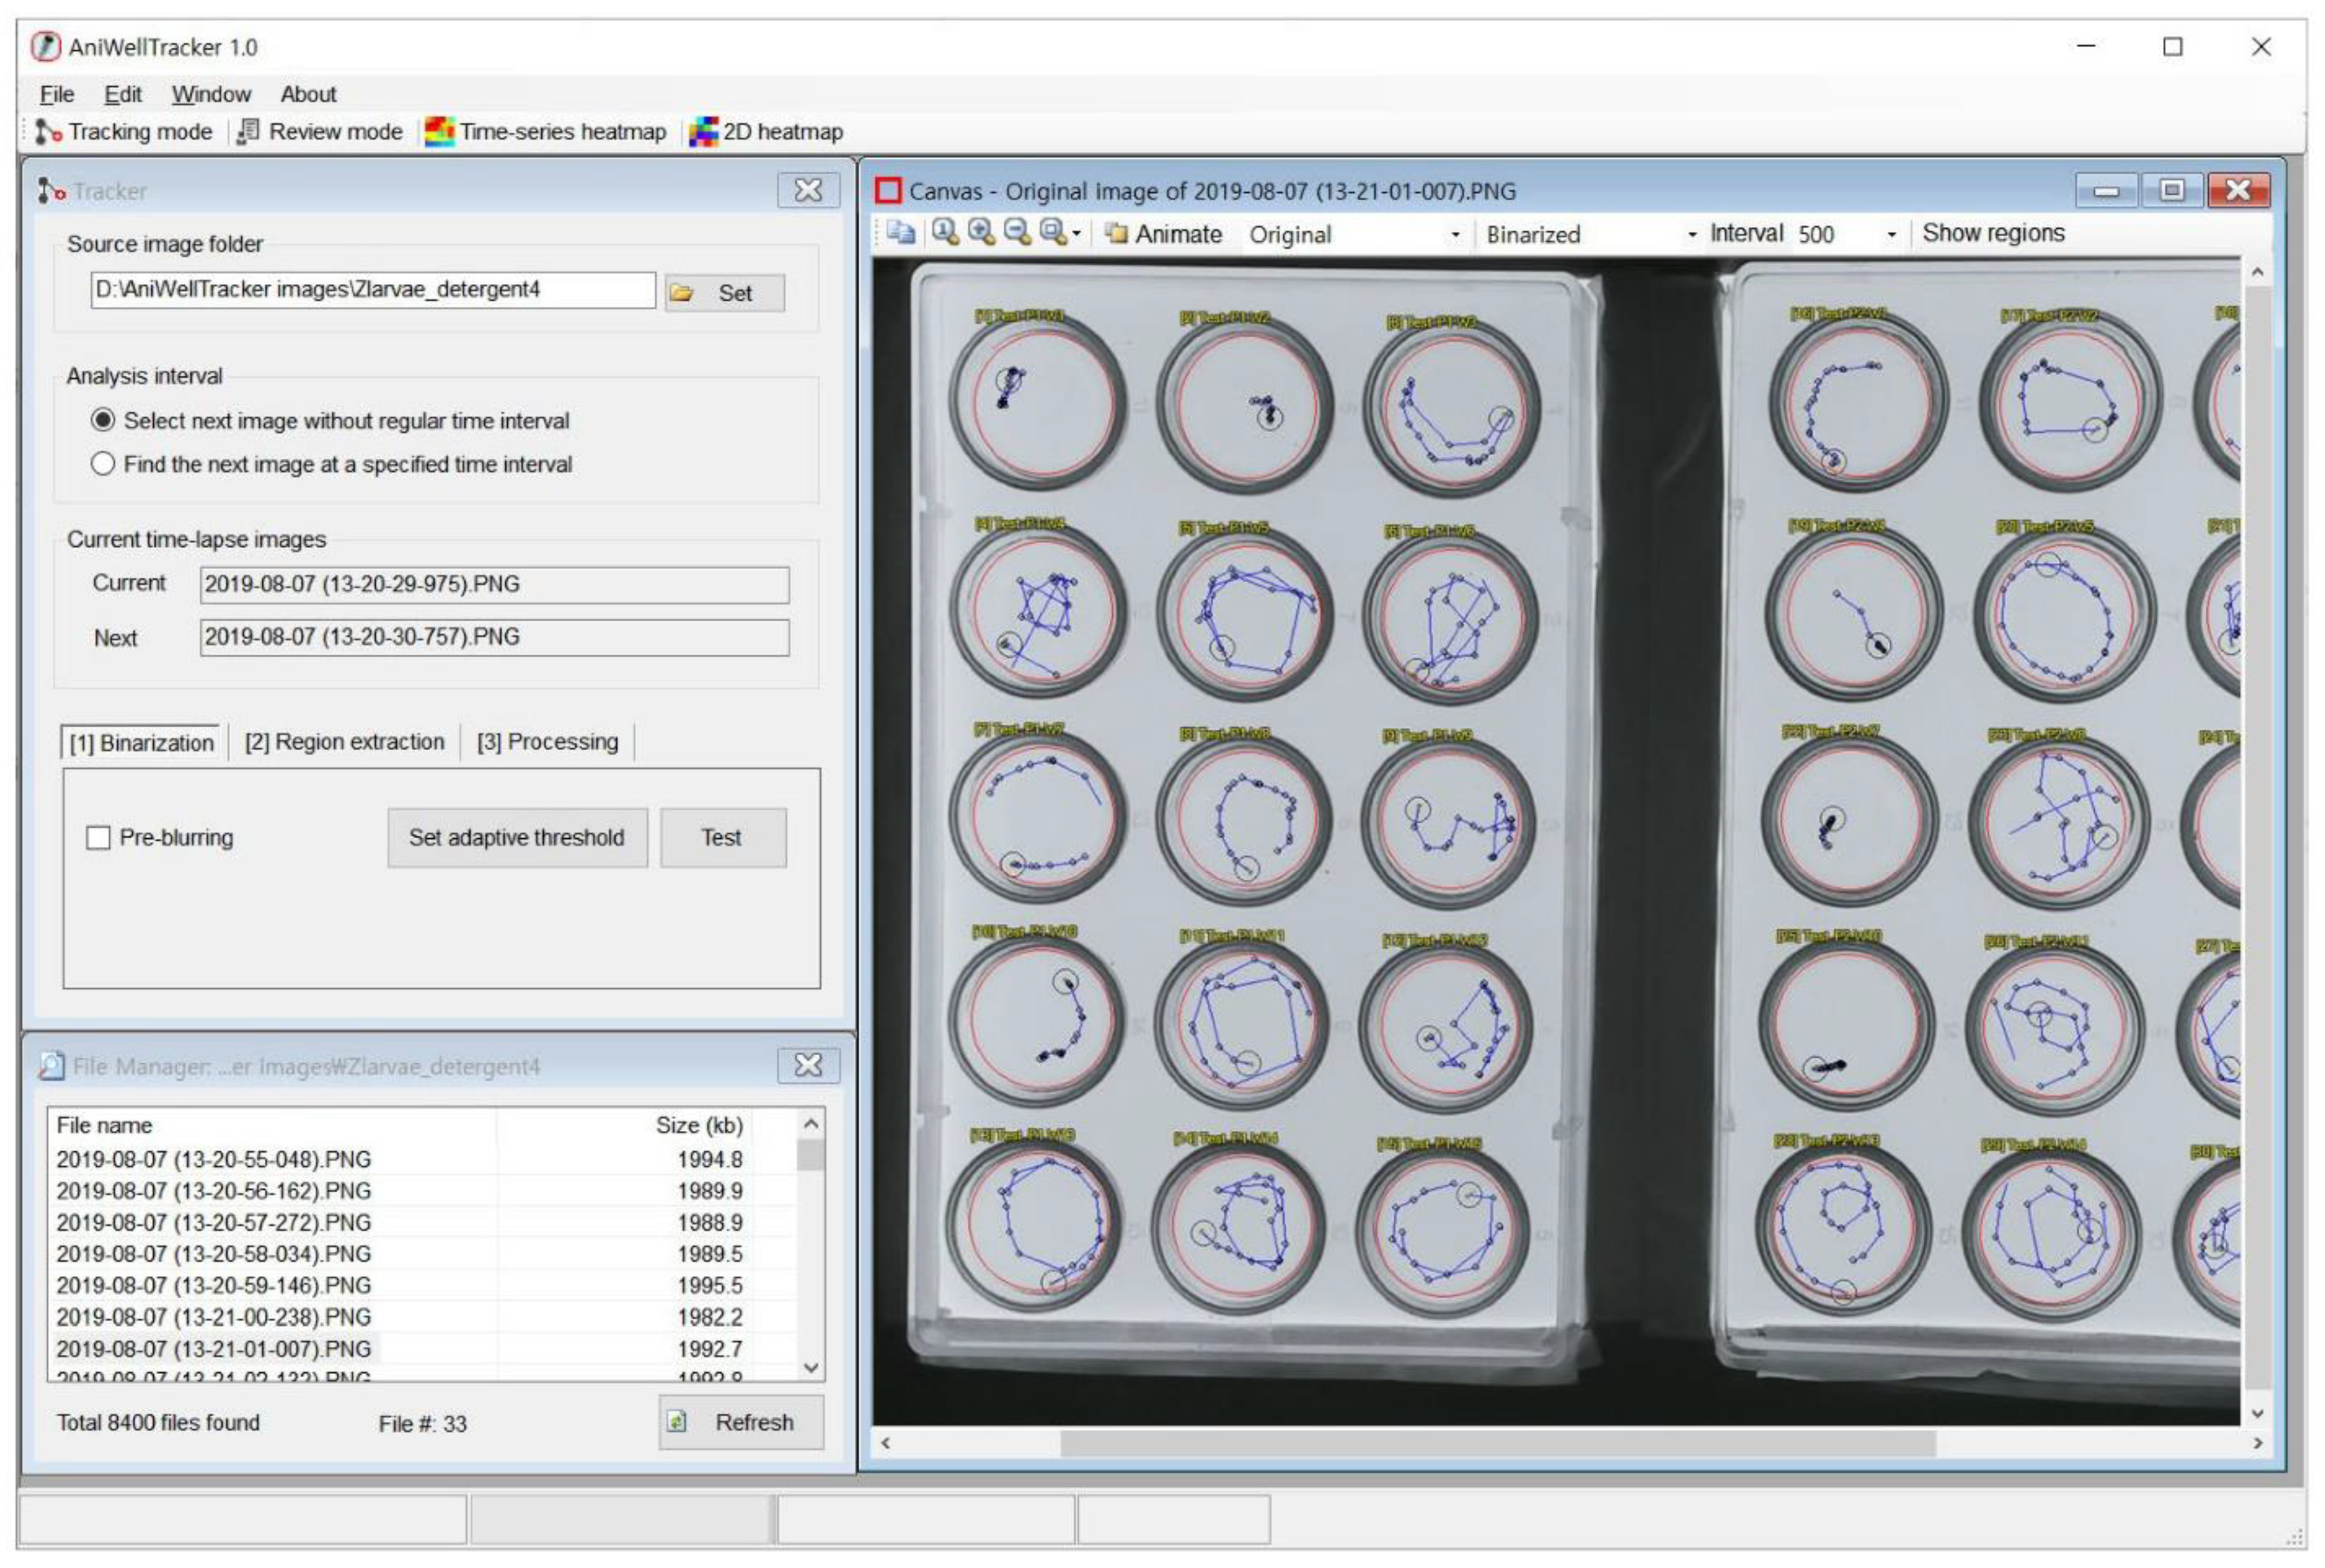Enable the Pre-blurring checkbox
Viewport: 2325px width, 1568px height.
click(x=98, y=838)
